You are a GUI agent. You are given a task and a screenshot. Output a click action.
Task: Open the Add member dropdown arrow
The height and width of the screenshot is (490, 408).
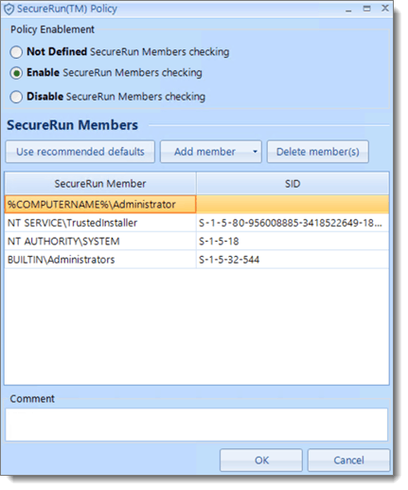[255, 152]
